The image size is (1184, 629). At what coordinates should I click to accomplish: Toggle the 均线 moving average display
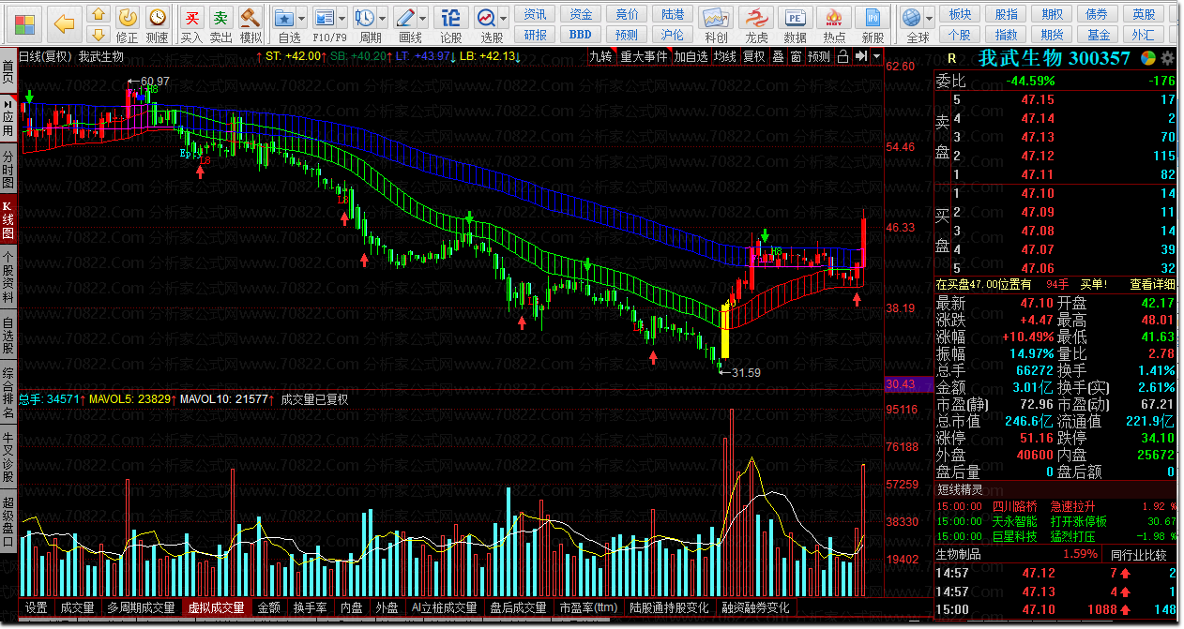tap(725, 56)
